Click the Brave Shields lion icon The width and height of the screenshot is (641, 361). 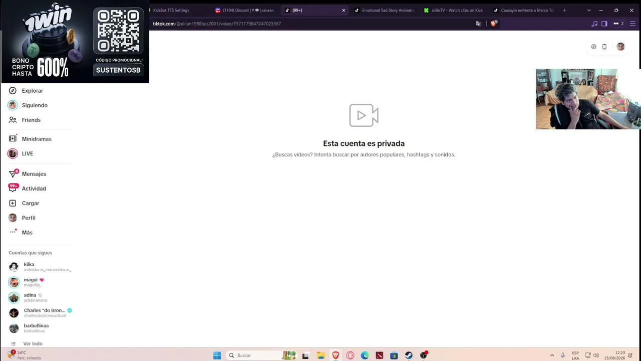494,24
